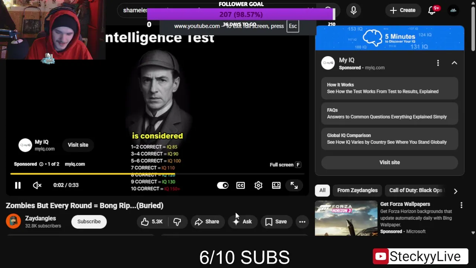Open more actions under the video
Image resolution: width=476 pixels, height=268 pixels.
coord(302,221)
